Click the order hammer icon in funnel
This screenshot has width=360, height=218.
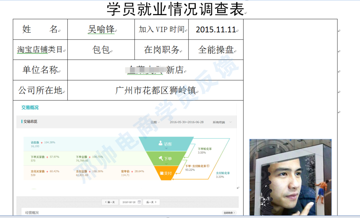161,158
